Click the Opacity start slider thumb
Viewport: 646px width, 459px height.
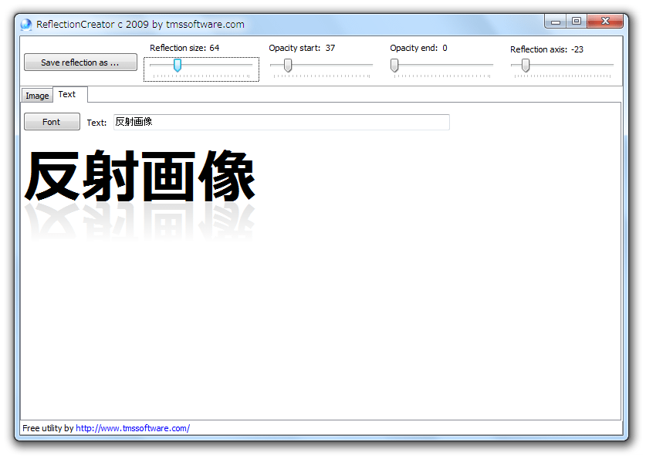288,65
